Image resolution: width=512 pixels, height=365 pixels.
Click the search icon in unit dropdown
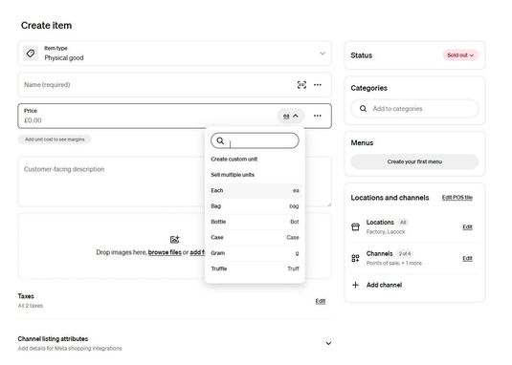[x=220, y=140]
